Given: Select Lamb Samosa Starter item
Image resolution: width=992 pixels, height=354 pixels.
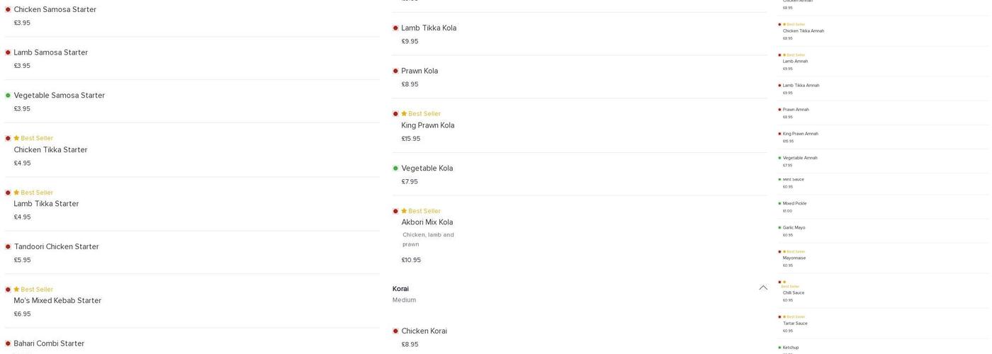Looking at the screenshot, I should point(50,52).
